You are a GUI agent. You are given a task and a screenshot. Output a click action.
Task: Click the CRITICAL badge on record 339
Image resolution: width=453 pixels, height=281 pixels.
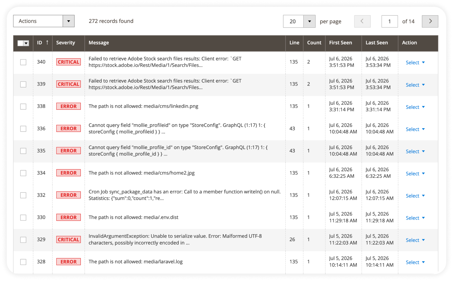pos(68,84)
